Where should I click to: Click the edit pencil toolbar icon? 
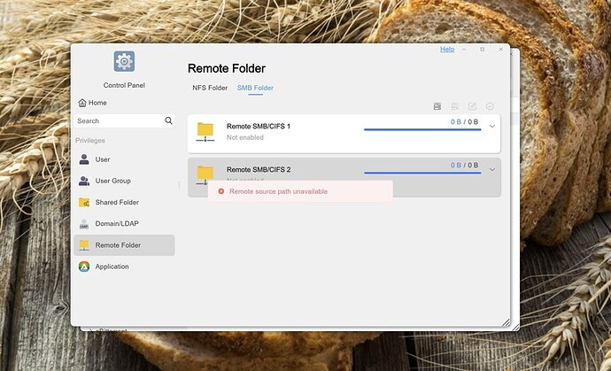click(472, 106)
